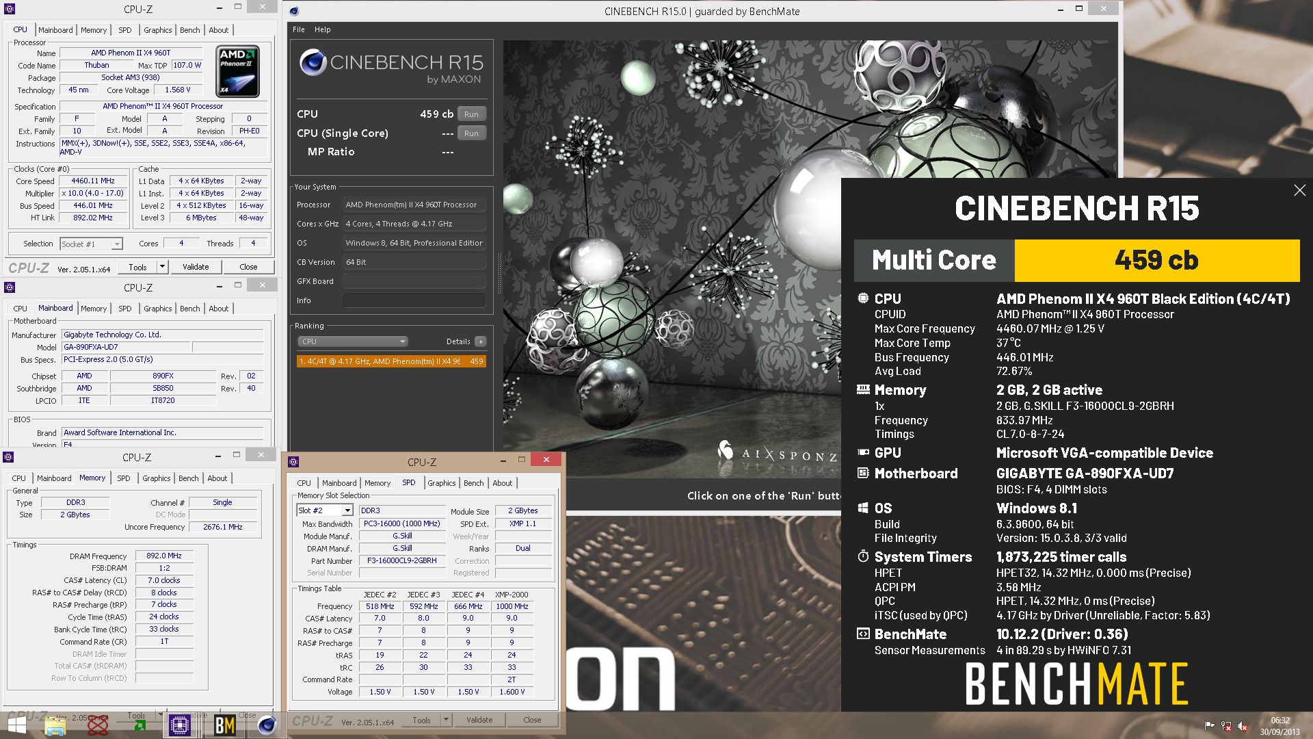
Task: Click Validate in the top CPU-Z window
Action: click(196, 267)
